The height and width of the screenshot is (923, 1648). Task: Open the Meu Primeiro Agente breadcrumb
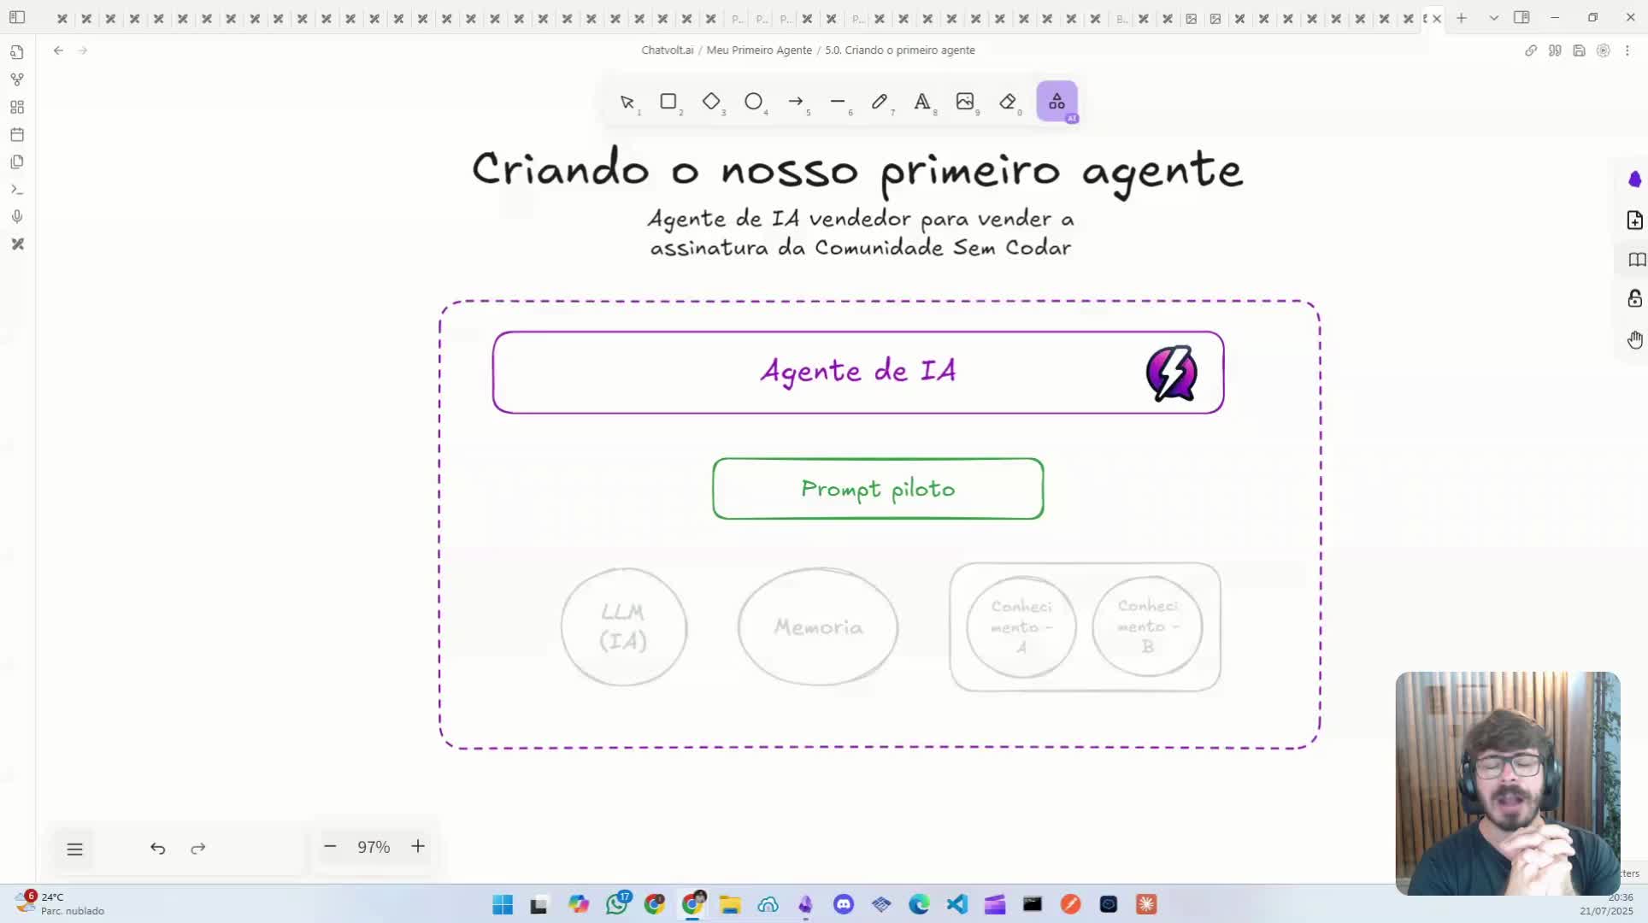759,50
